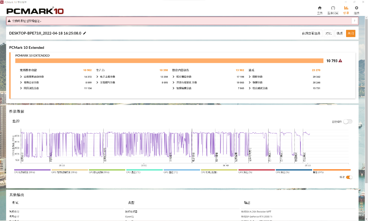The width and height of the screenshot is (368, 221).
Task: Click the orange PCMark 10 Extended score bar
Action: tap(169, 61)
